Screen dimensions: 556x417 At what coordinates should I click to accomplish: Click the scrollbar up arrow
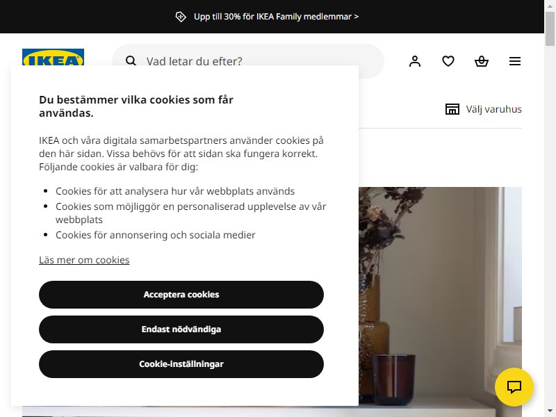point(550,5)
